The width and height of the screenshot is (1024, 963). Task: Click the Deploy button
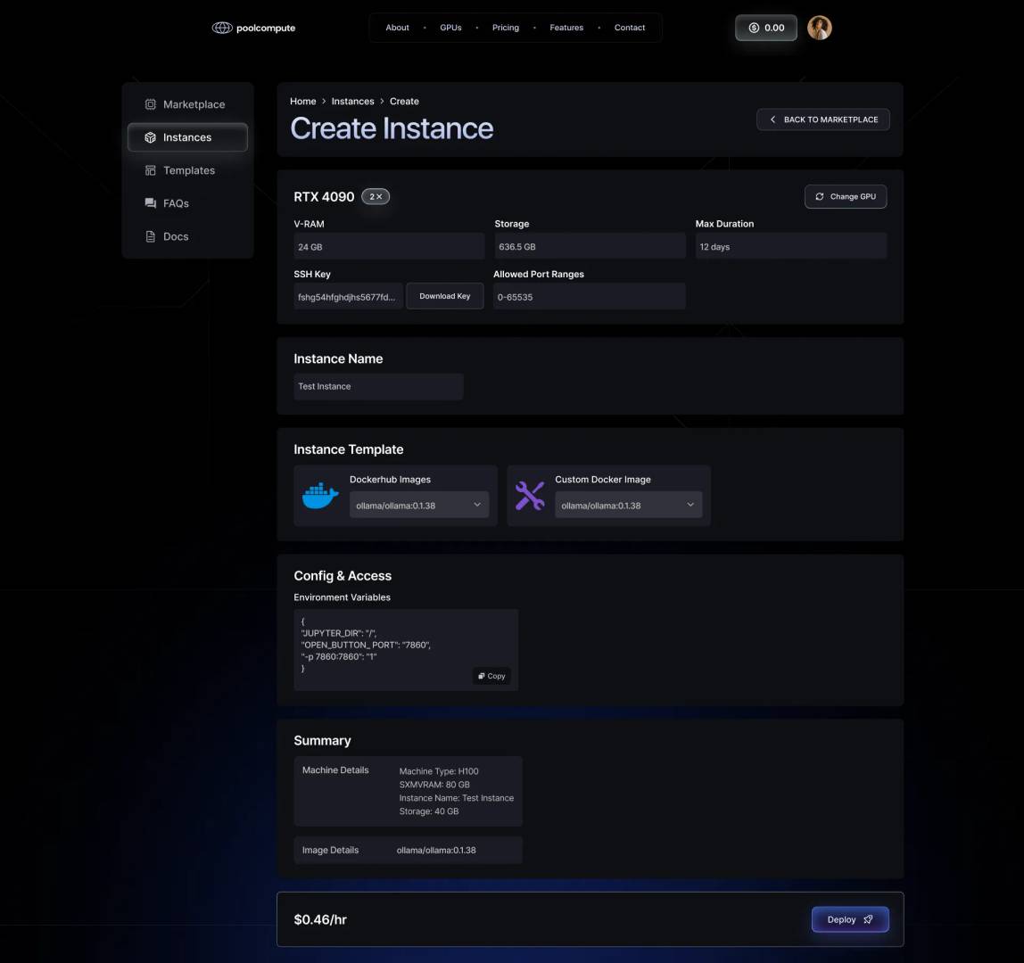850,919
